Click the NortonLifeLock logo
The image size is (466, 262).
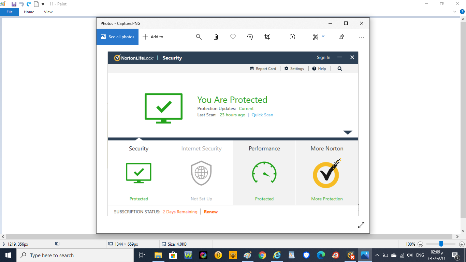134,58
